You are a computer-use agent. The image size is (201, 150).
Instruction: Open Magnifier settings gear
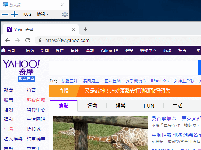[x=65, y=14]
